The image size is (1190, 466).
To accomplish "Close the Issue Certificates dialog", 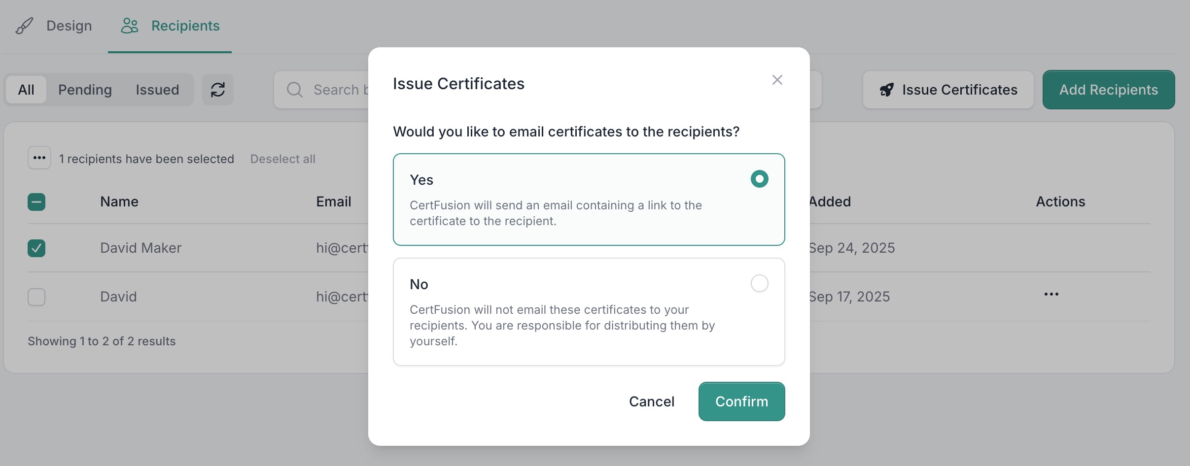I will tap(777, 80).
